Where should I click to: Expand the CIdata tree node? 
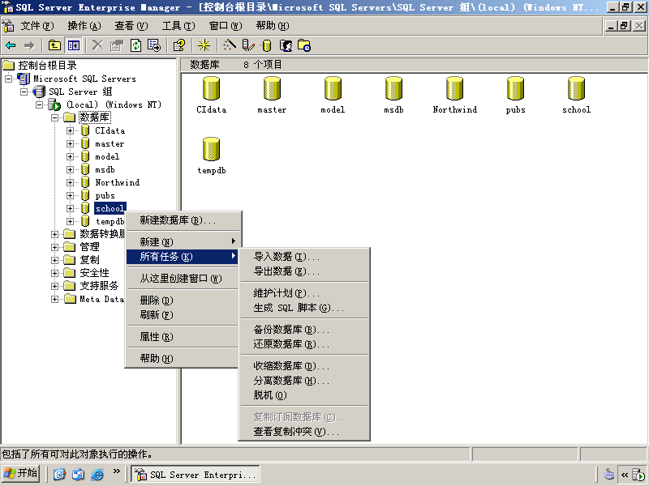70,130
